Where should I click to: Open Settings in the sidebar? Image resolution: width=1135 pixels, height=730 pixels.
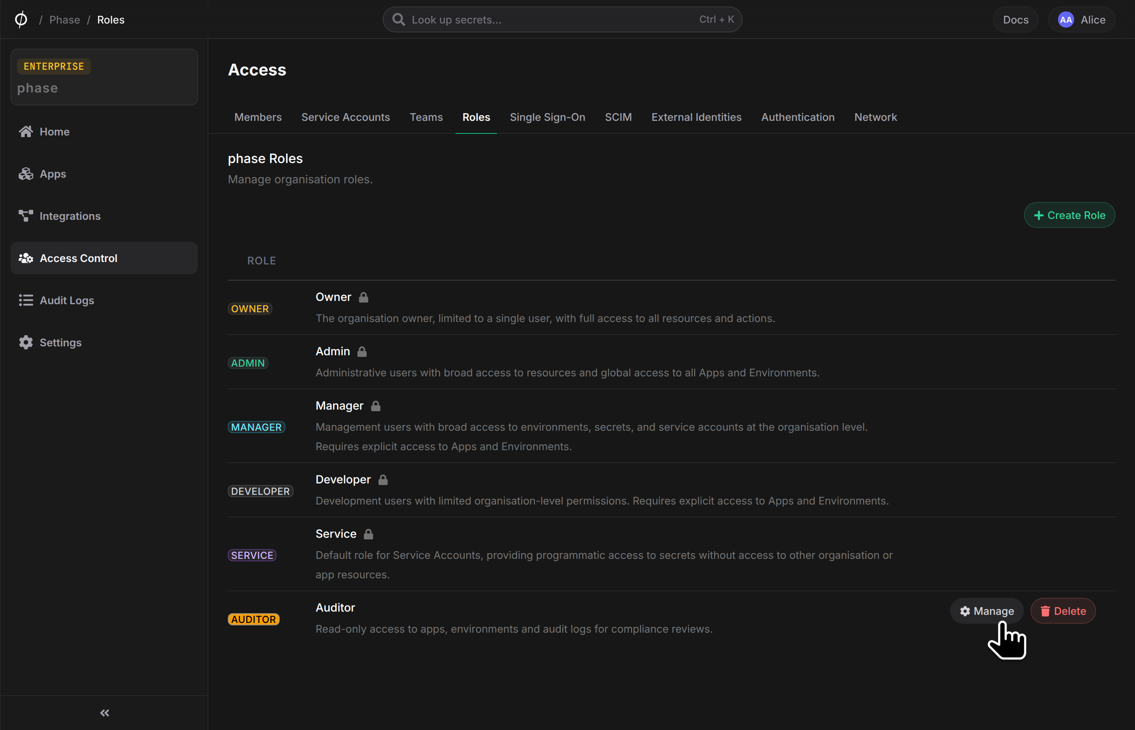(104, 342)
